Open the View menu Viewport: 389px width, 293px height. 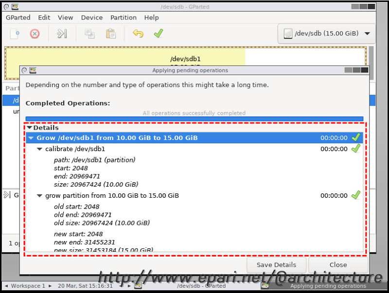(66, 17)
